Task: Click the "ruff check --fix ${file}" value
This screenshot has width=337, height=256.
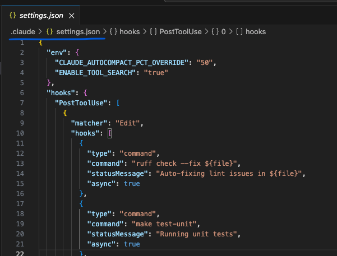Action: (x=184, y=164)
